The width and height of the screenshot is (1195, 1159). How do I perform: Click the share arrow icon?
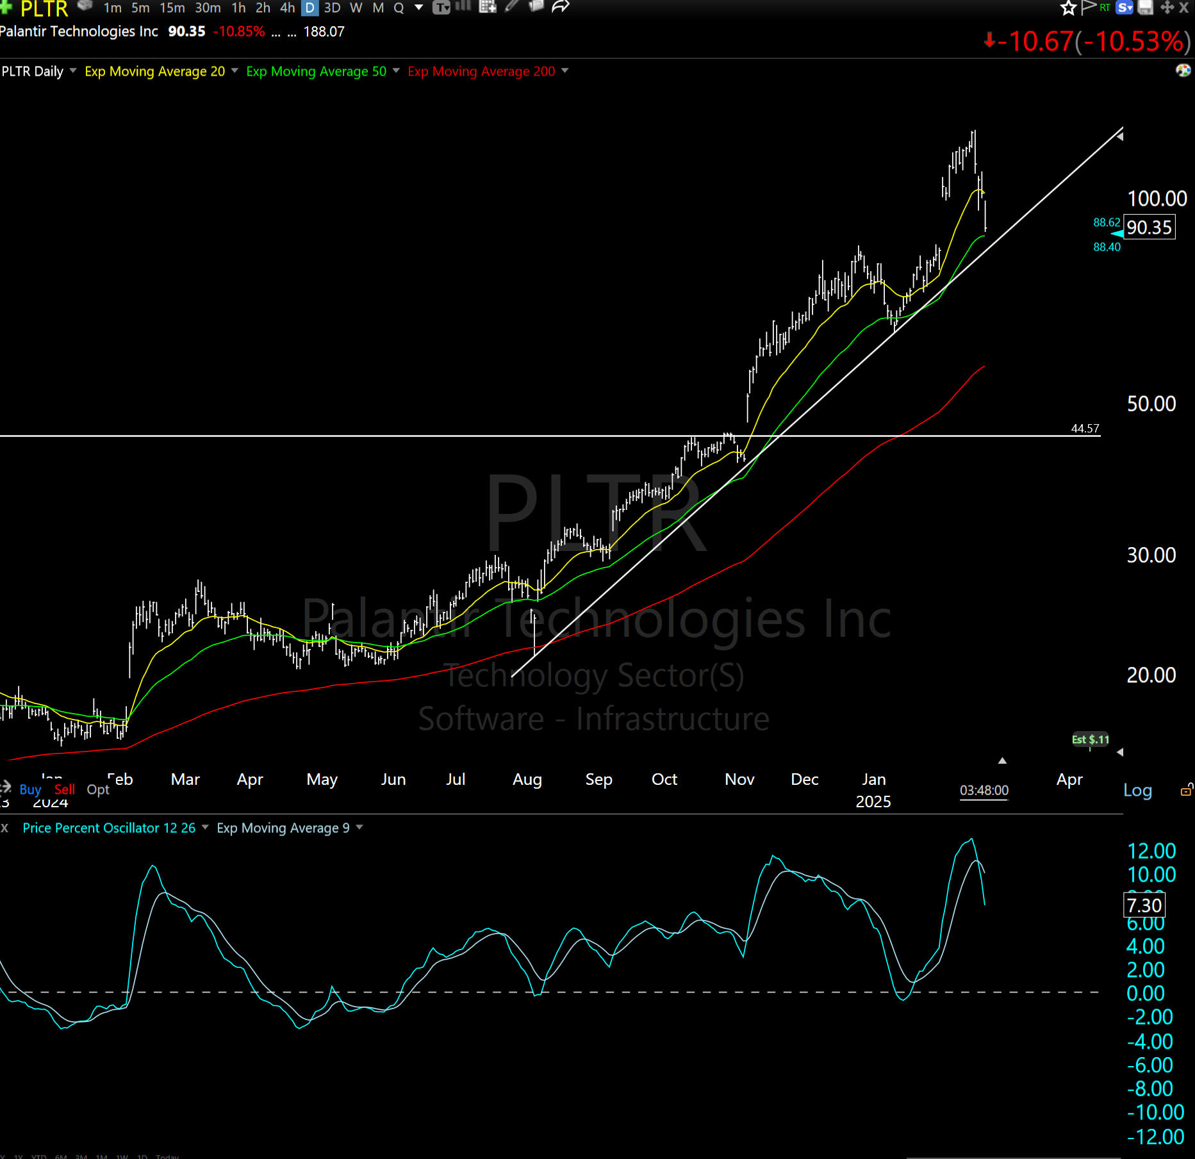(x=561, y=6)
